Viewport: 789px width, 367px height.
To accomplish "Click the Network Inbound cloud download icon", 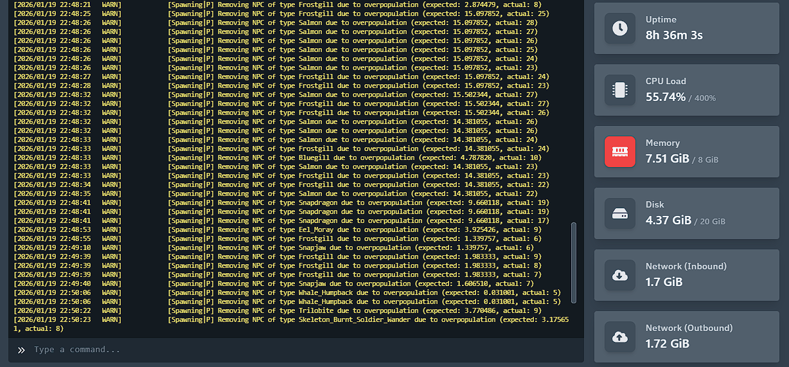I will tap(620, 275).
